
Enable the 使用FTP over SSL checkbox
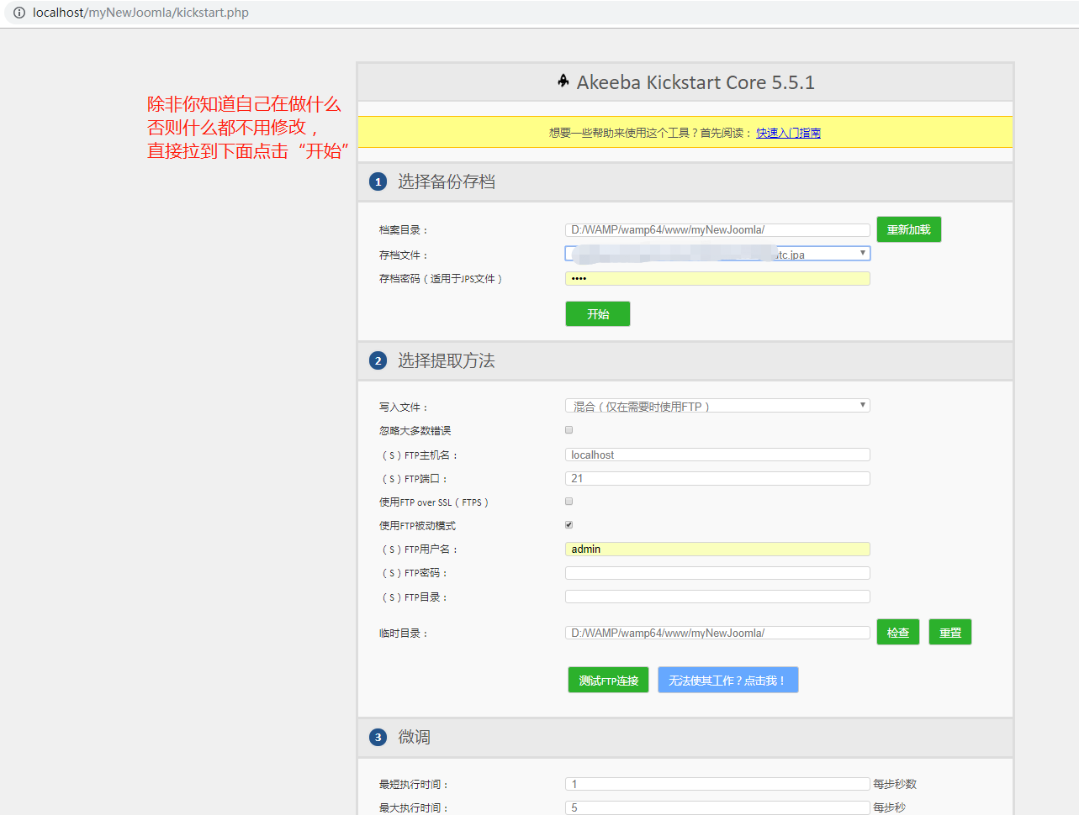pos(569,502)
